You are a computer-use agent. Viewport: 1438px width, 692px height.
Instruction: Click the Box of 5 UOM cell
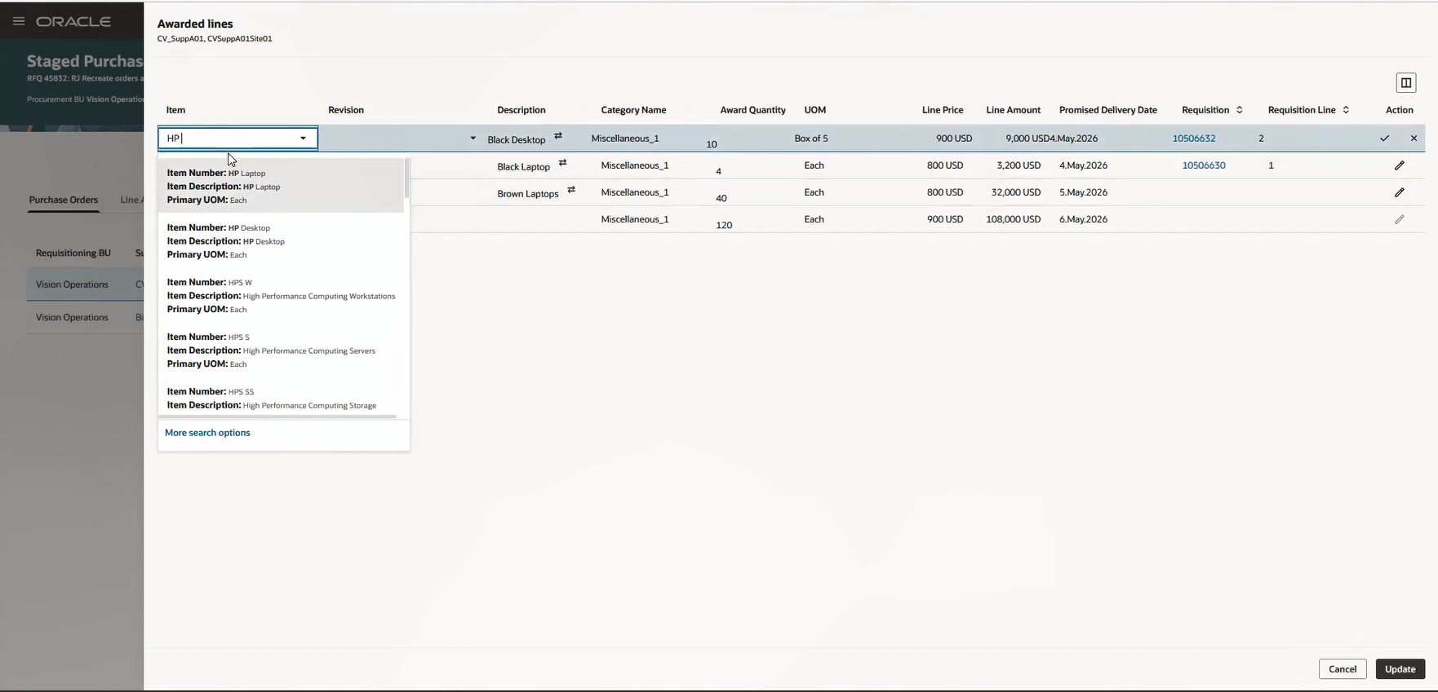[811, 139]
